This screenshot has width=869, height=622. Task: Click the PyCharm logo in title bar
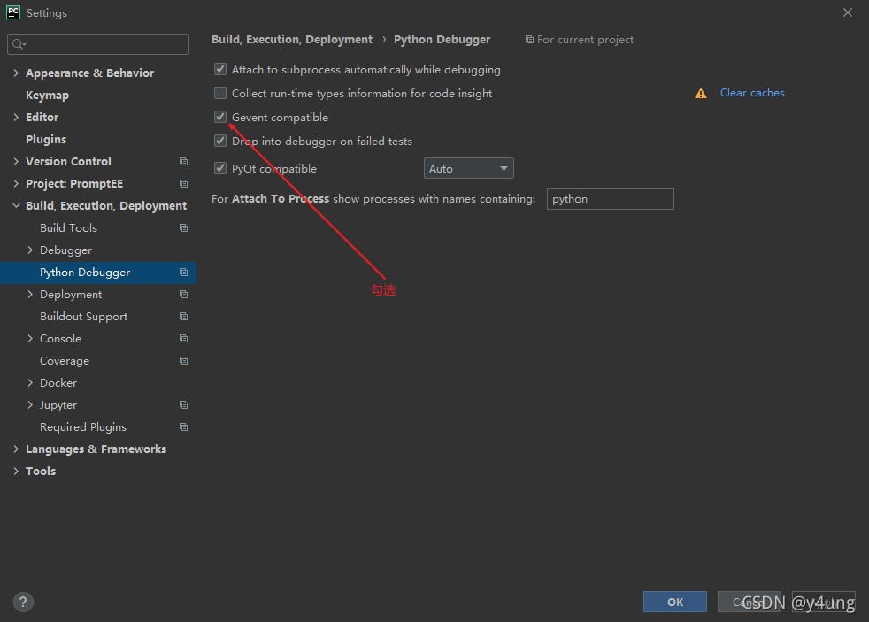click(12, 12)
